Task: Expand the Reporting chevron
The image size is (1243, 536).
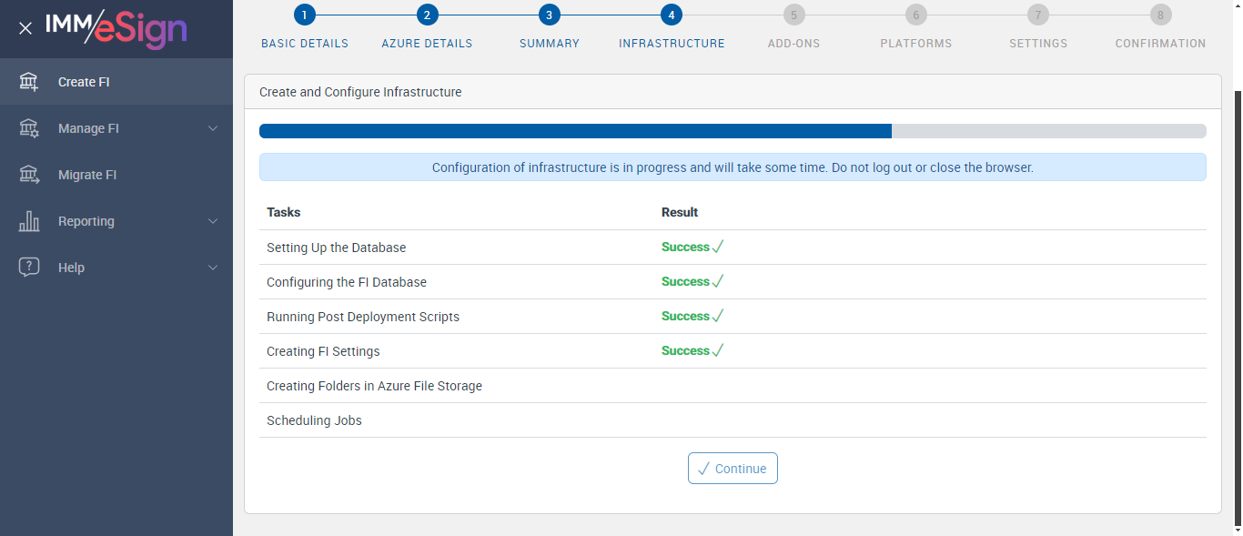Action: point(213,221)
